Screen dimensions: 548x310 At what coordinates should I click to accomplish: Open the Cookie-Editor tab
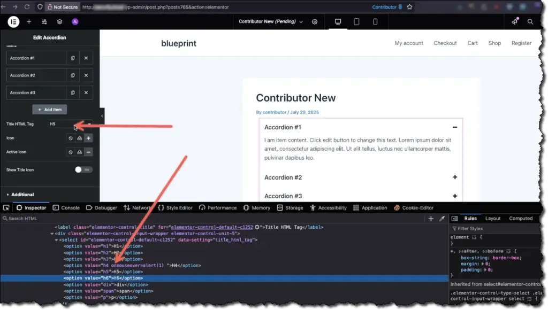(x=414, y=208)
